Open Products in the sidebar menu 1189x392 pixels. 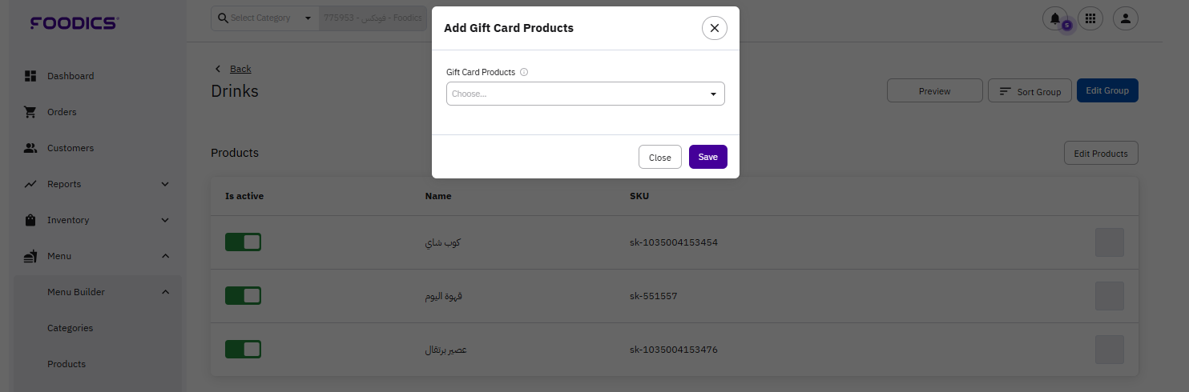(67, 364)
